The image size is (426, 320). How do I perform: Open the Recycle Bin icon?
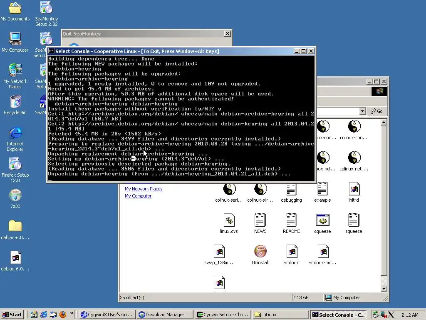pyautogui.click(x=15, y=105)
